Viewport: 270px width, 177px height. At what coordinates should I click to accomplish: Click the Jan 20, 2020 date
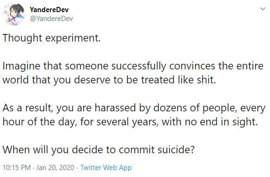click(55, 168)
